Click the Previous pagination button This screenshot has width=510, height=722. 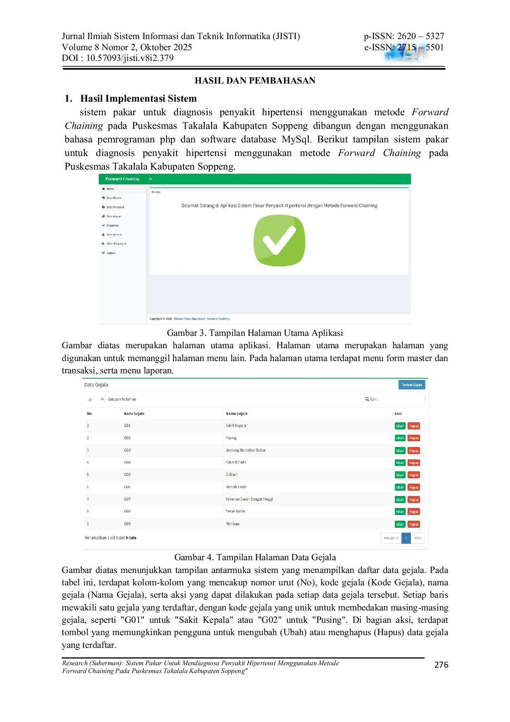tap(391, 538)
